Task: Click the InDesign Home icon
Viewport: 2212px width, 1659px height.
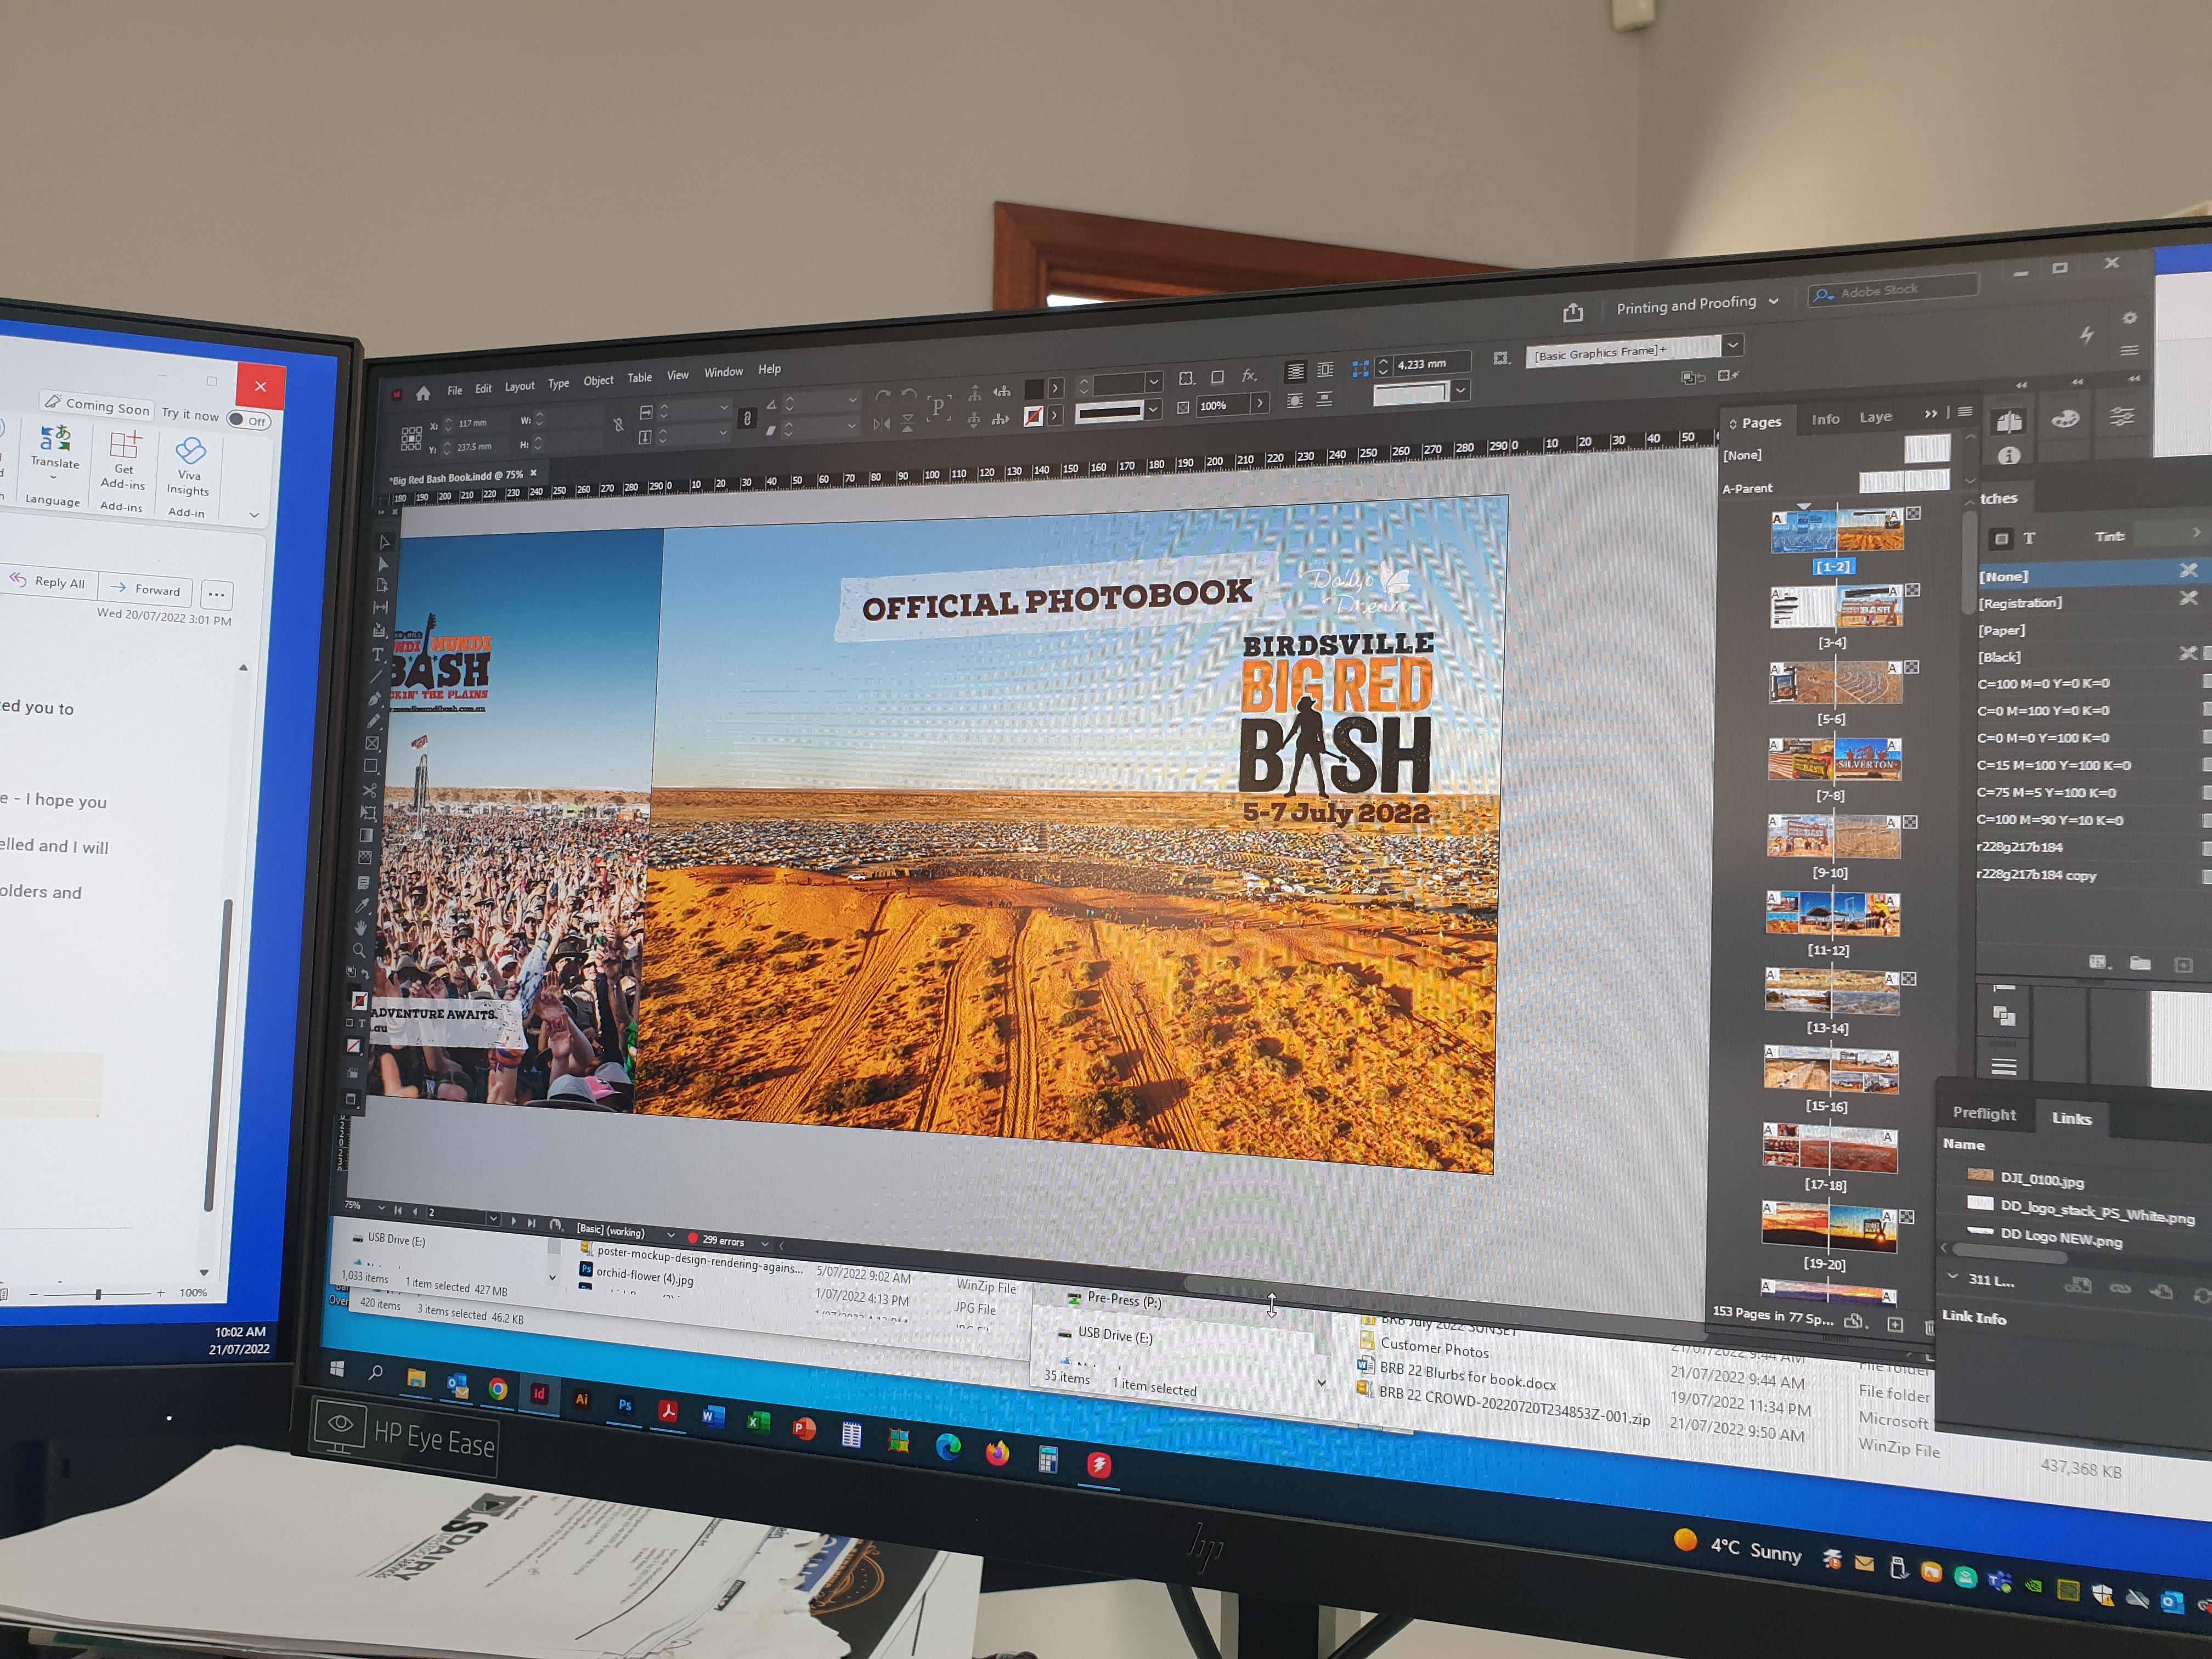Action: coord(423,393)
